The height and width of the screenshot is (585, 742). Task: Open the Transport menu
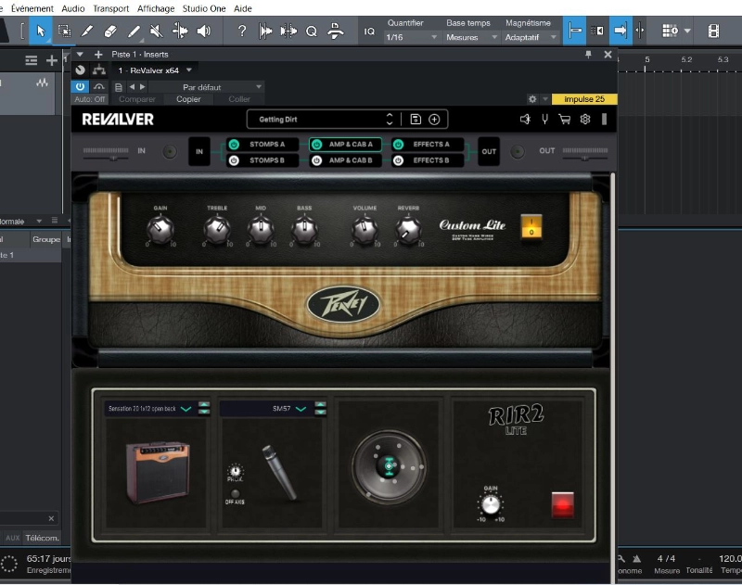[110, 8]
